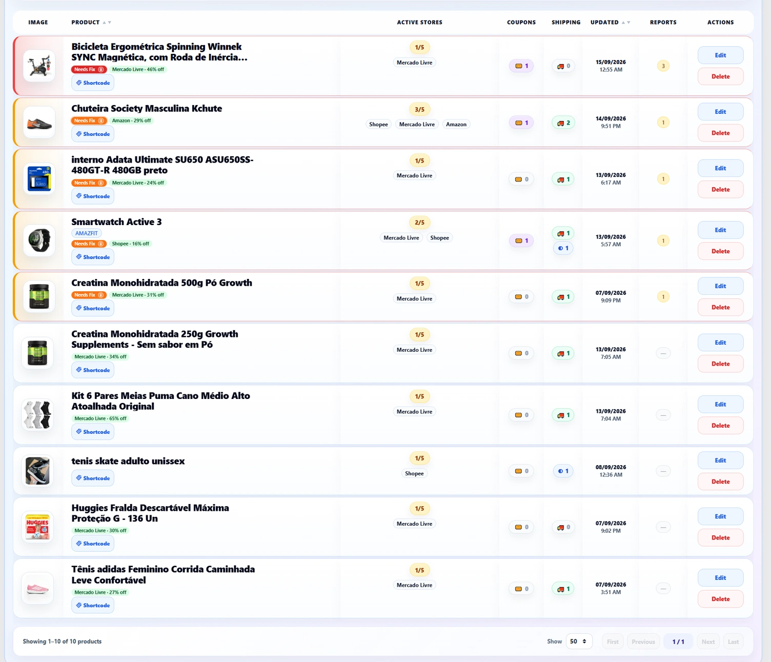Click the 1 / 1 page indicator
771x662 pixels.
(678, 642)
